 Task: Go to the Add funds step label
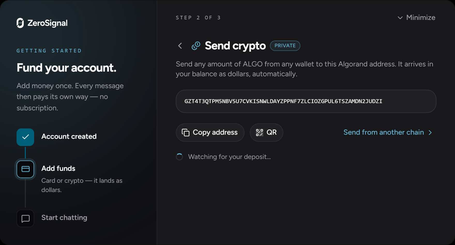point(58,169)
